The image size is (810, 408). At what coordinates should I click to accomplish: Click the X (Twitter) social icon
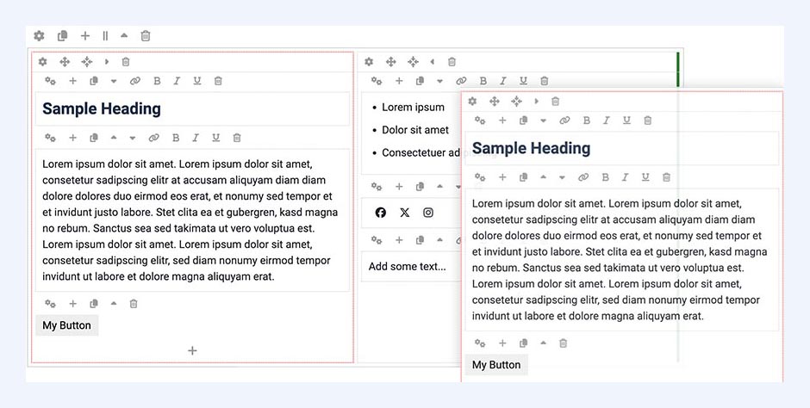click(x=405, y=213)
